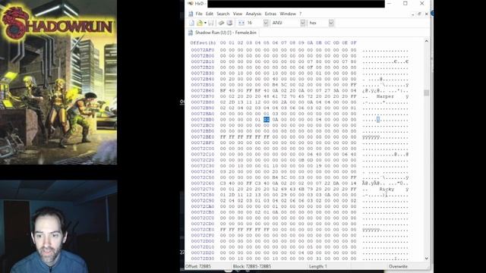Close the inner Female.bin document
The width and height of the screenshot is (486, 273).
(x=427, y=14)
